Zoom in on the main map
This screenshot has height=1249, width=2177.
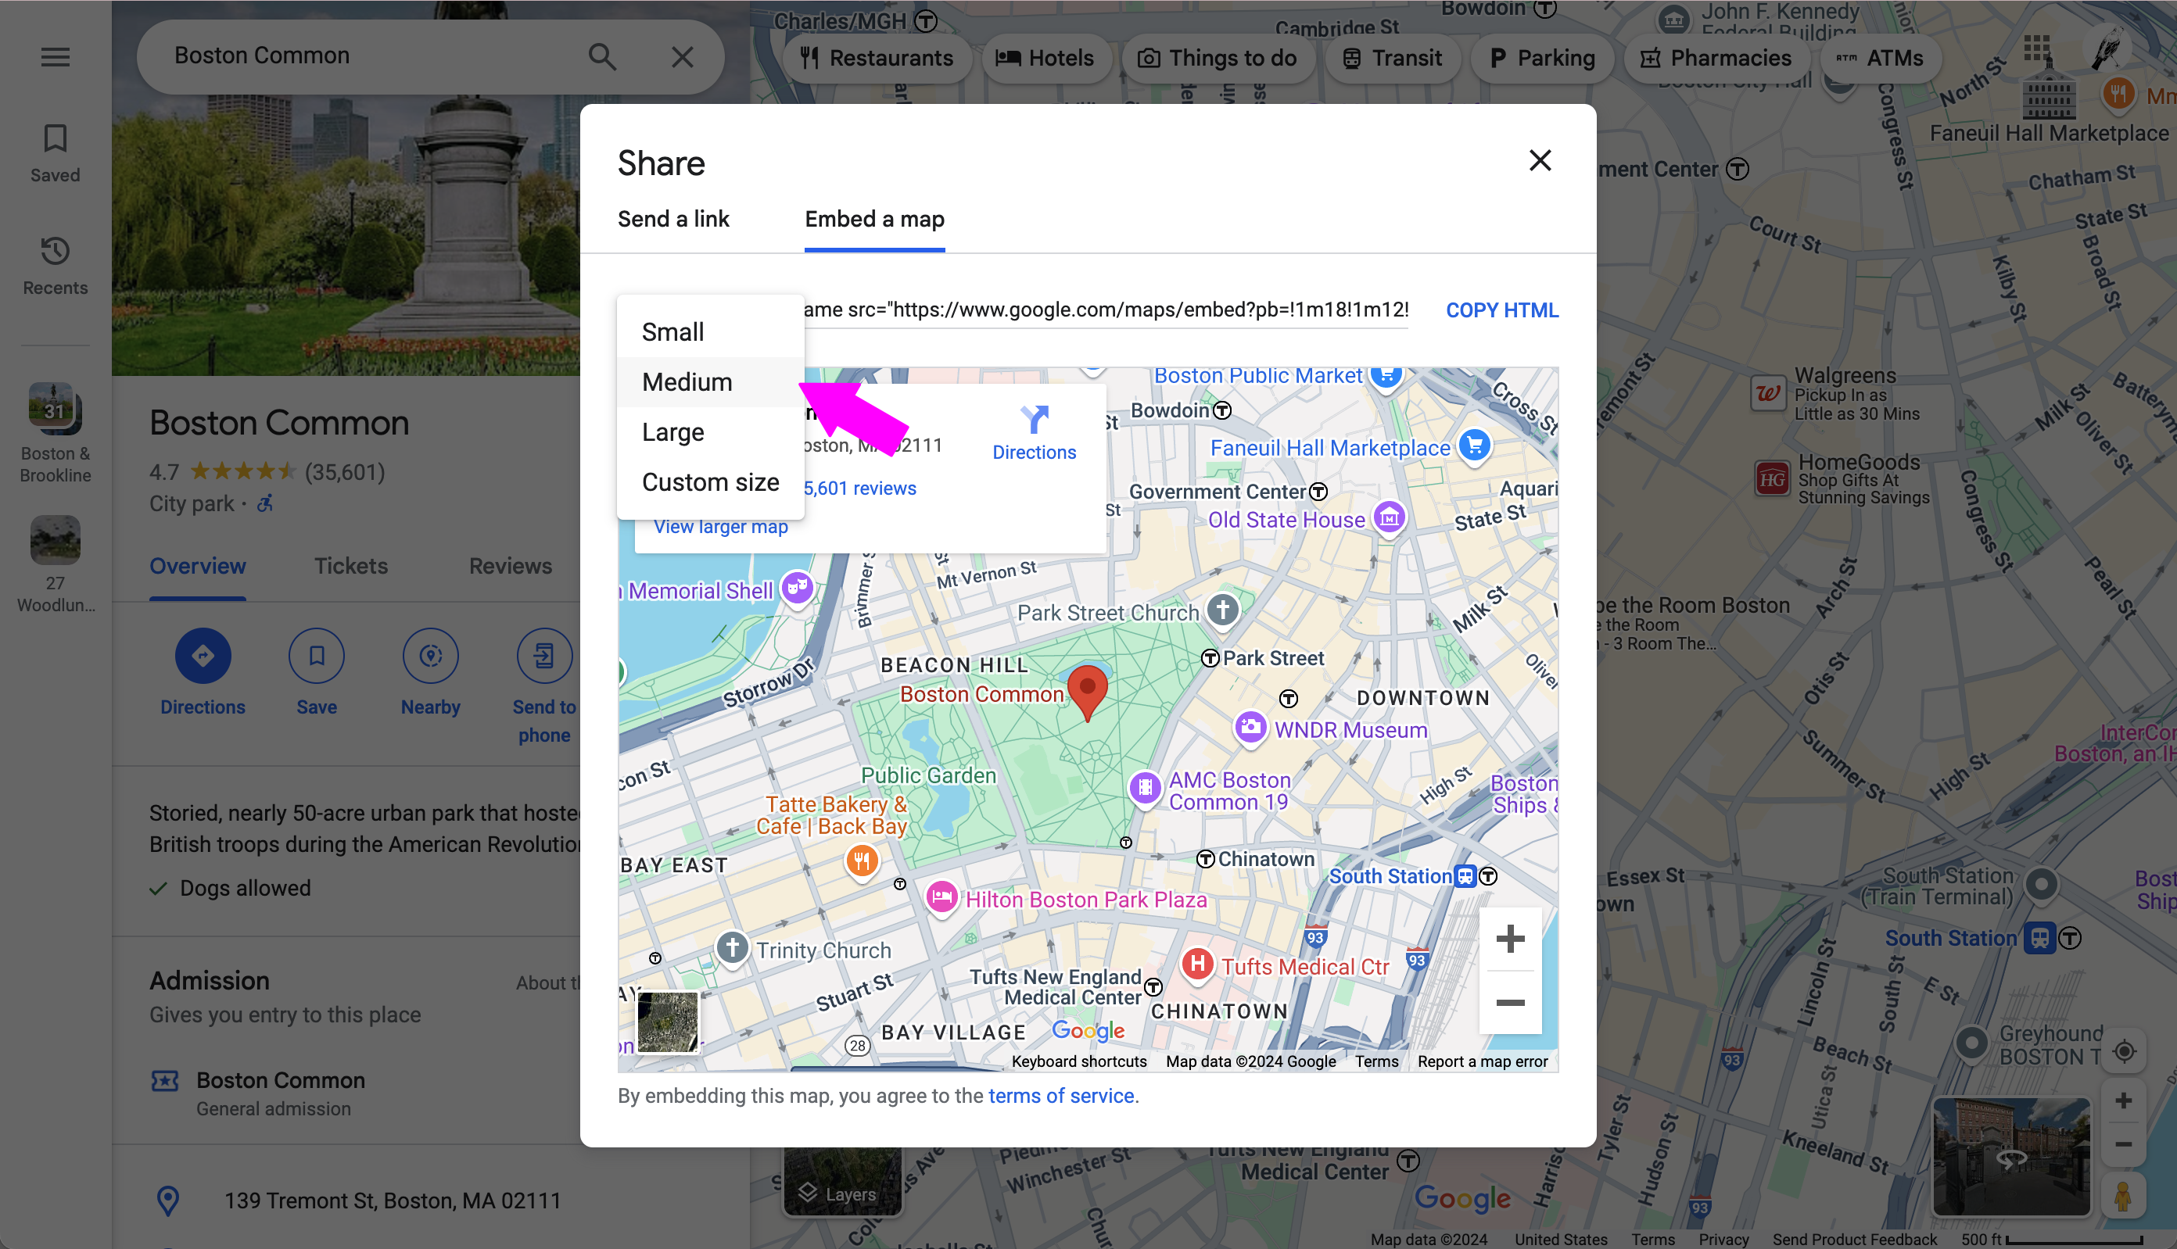pos(2123,1100)
